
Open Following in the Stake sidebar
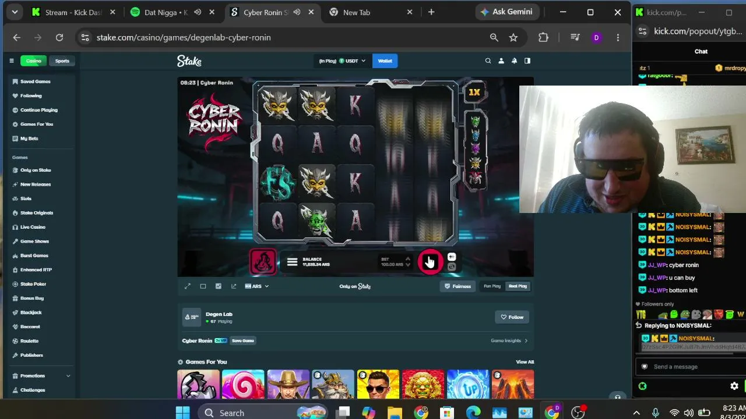(30, 95)
